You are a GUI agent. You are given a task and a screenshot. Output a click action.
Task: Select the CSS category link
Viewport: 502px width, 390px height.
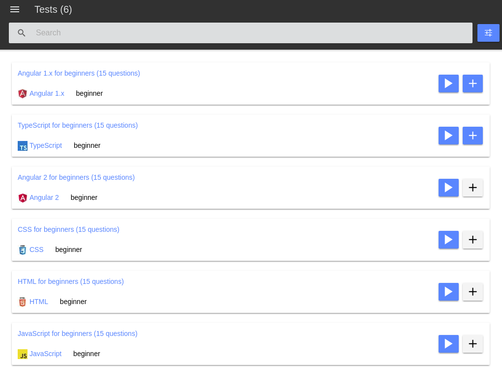[36, 250]
